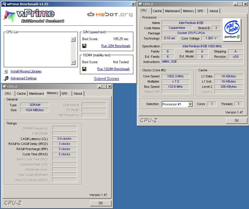Click the CPU-Z icon in the Memory window title bar
This screenshot has width=249, height=209.
[5, 87]
